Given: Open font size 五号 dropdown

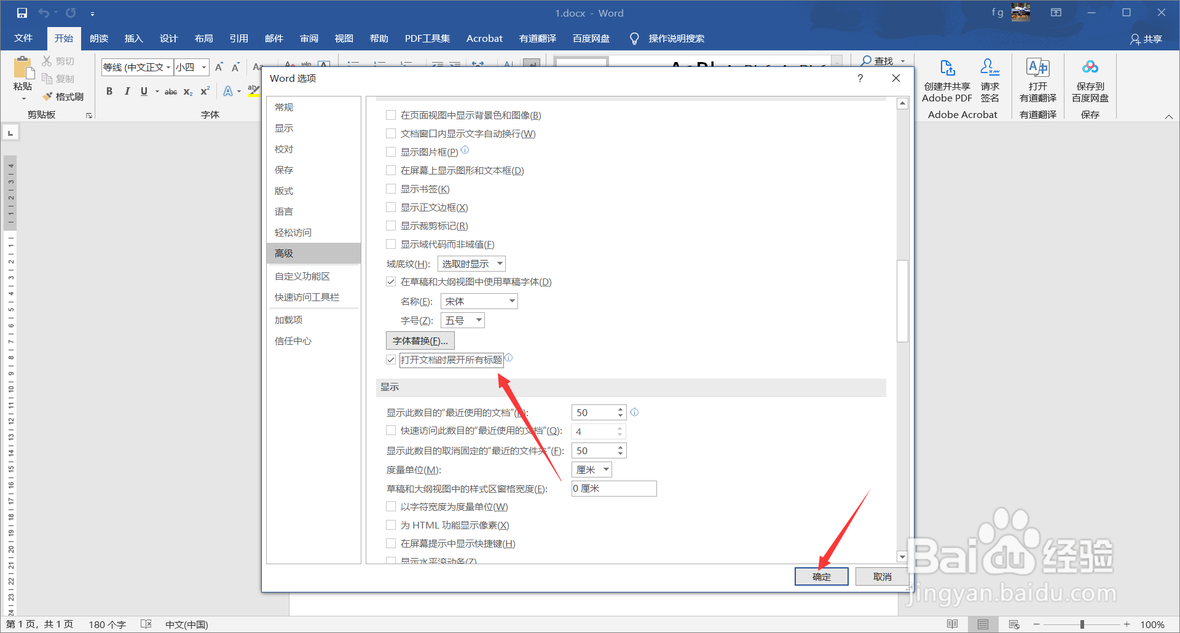Looking at the screenshot, I should pyautogui.click(x=463, y=320).
